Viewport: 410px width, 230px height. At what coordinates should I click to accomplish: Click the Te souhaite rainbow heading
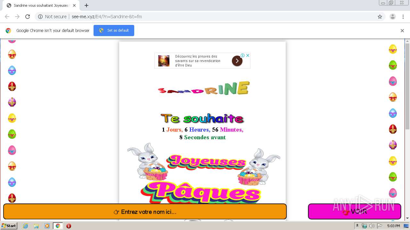202,119
